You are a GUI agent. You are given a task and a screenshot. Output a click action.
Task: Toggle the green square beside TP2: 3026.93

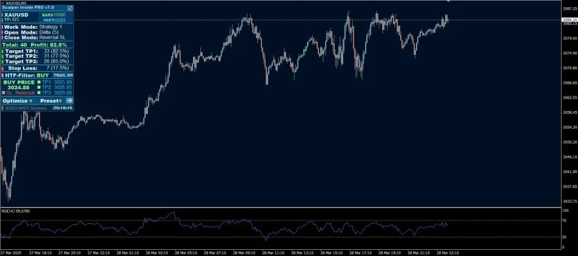coord(39,87)
